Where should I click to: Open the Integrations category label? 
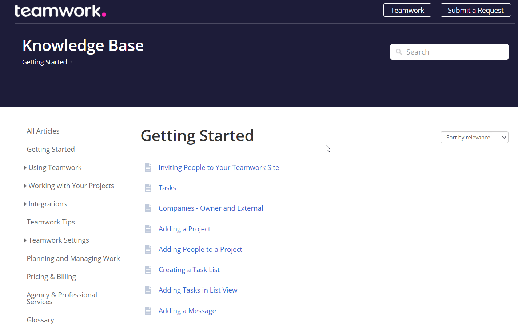[48, 204]
